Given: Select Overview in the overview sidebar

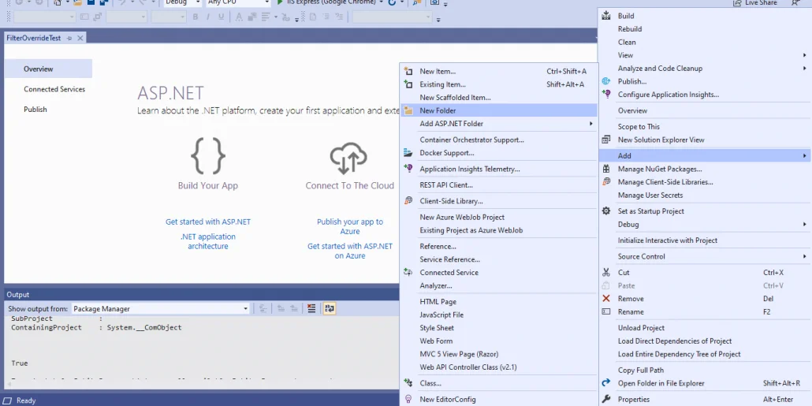Looking at the screenshot, I should (x=48, y=69).
